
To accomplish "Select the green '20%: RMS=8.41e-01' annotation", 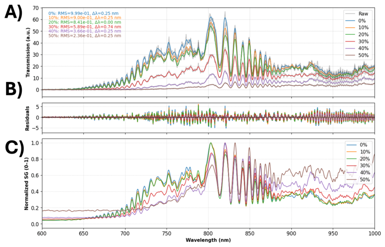I will tap(85, 22).
